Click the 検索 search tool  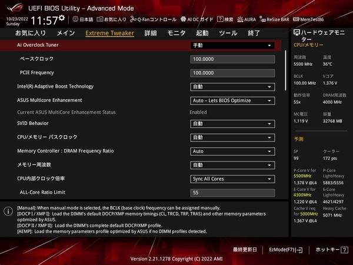225,19
